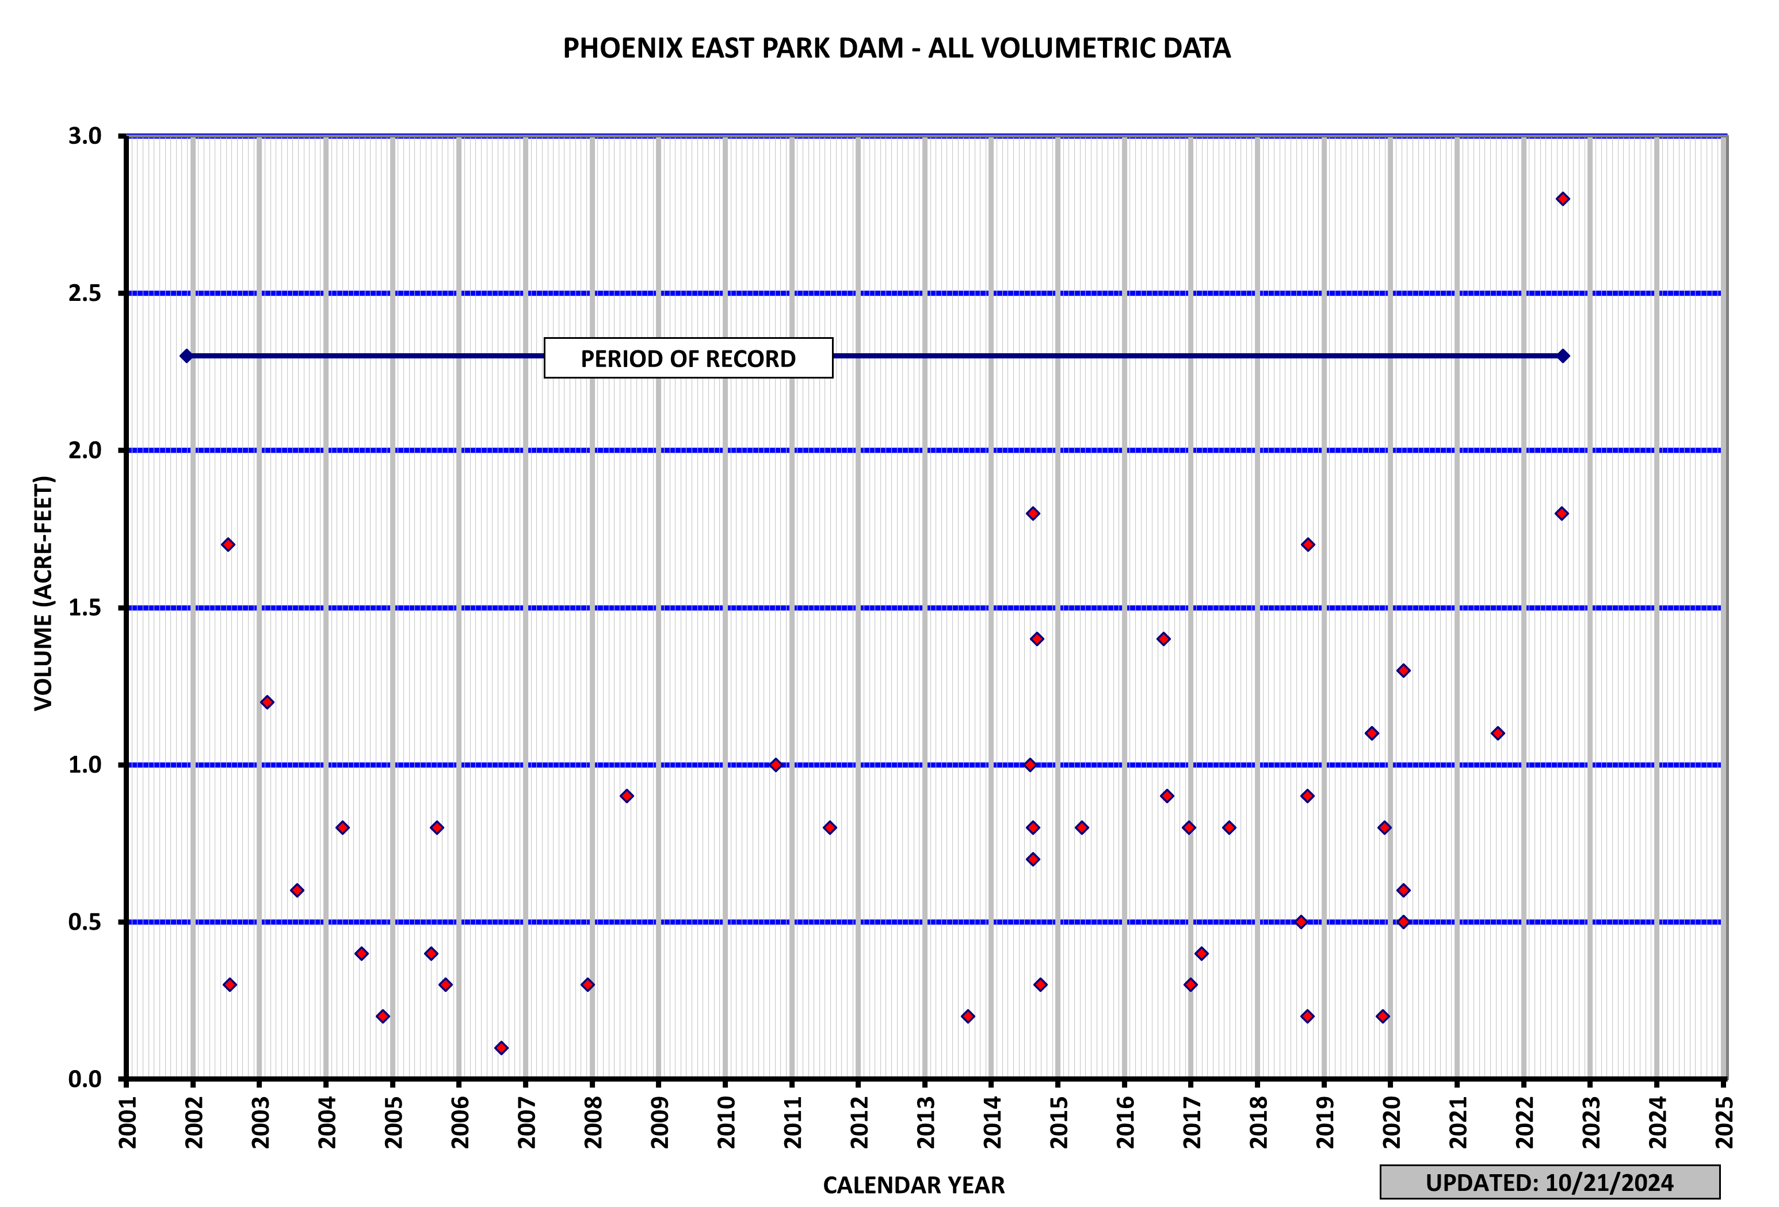The width and height of the screenshot is (1779, 1207).
Task: Click the right endpoint of the period of record line
Action: (1564, 356)
